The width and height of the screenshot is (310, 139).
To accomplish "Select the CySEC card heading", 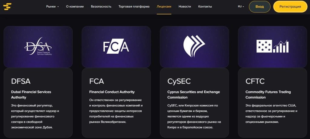I will tap(179, 81).
